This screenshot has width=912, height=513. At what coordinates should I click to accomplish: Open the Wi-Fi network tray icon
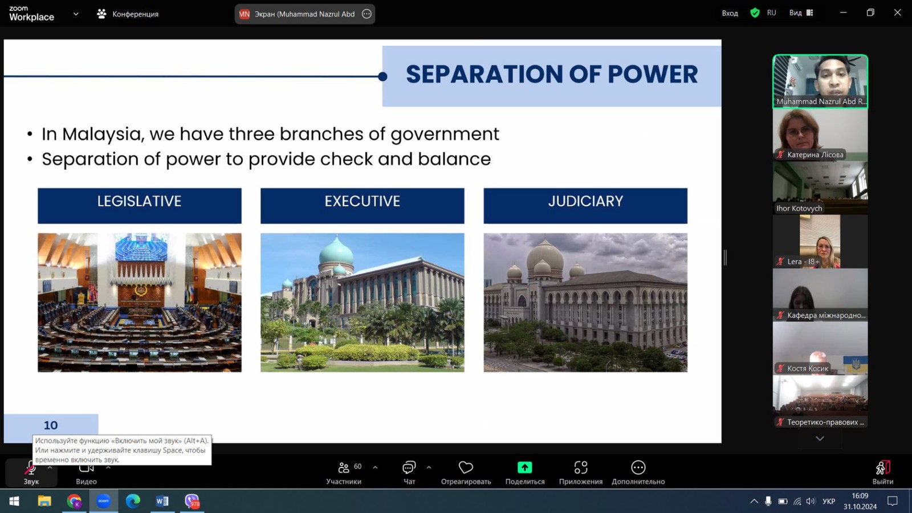point(797,501)
